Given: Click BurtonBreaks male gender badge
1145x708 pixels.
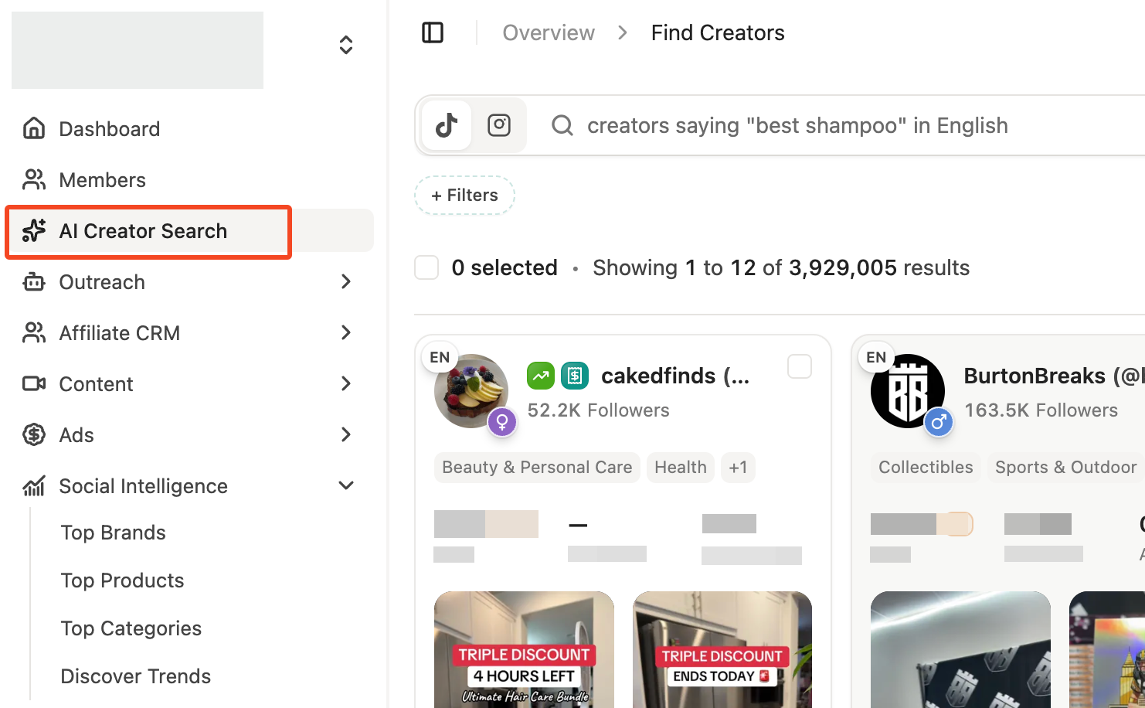Looking at the screenshot, I should (x=939, y=422).
